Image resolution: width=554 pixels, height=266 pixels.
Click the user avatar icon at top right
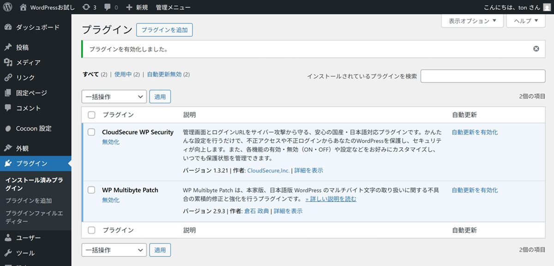point(546,7)
